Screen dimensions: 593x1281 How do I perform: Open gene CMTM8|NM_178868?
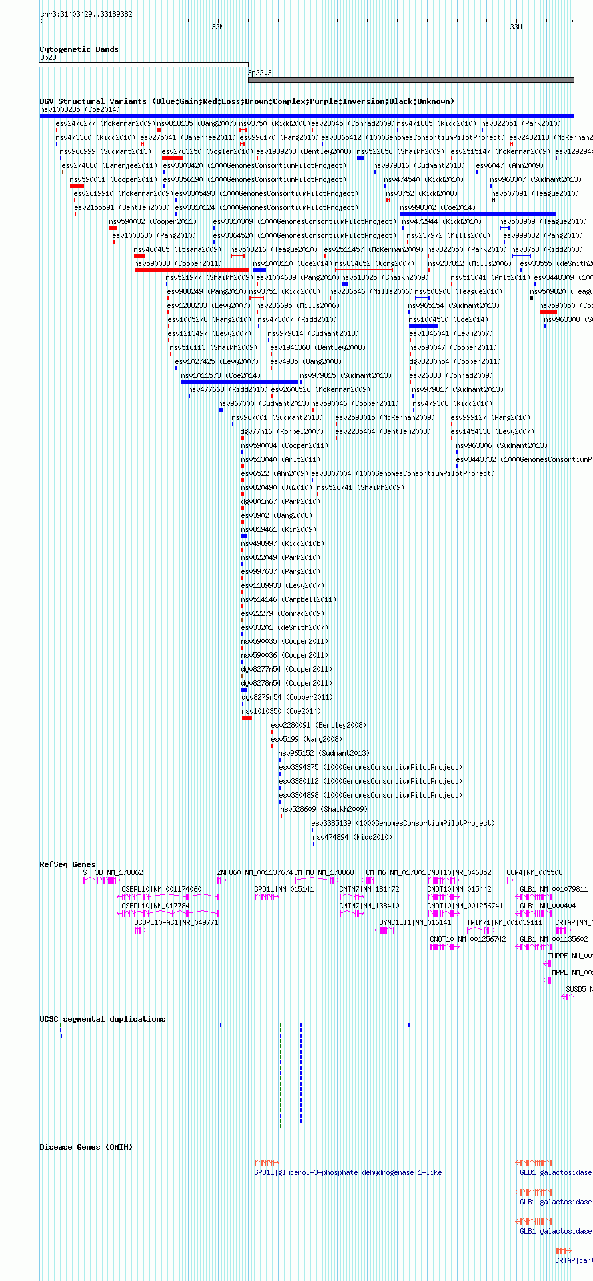point(324,872)
